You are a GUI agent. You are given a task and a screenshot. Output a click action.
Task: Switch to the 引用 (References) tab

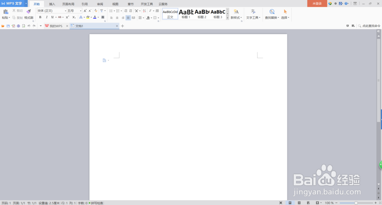[x=84, y=4]
